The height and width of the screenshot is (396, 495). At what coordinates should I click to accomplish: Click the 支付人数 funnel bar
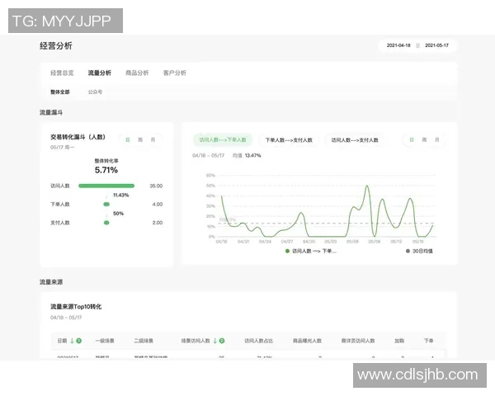click(x=106, y=223)
